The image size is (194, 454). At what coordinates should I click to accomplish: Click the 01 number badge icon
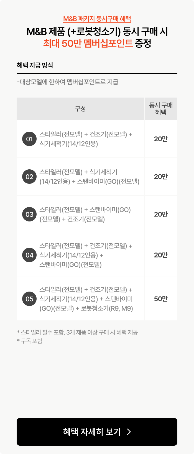click(x=29, y=139)
